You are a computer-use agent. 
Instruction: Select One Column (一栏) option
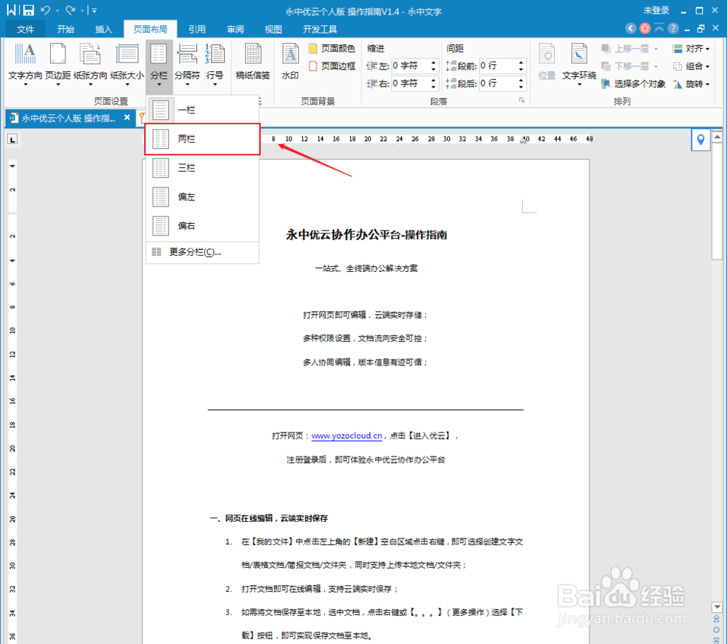202,110
